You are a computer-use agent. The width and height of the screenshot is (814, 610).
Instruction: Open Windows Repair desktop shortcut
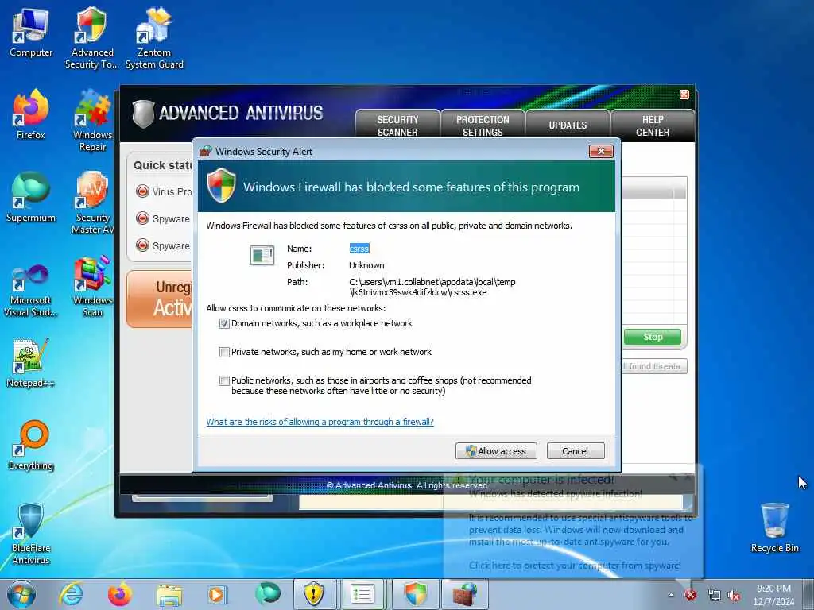click(x=92, y=121)
